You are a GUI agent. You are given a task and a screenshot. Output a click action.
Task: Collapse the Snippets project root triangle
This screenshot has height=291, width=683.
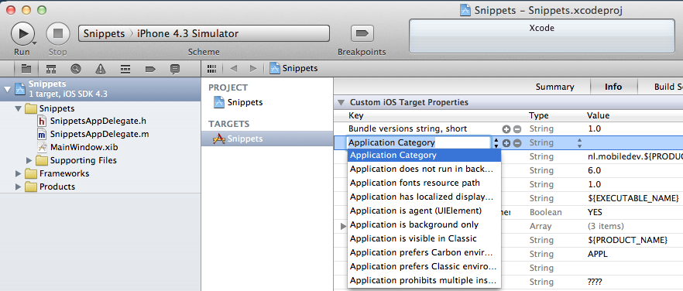click(x=7, y=89)
